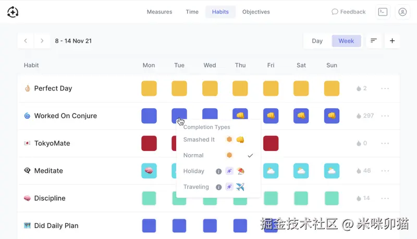Screen dimensions: 417x239
Task: Choose Traveling completion type
Action: (218, 187)
